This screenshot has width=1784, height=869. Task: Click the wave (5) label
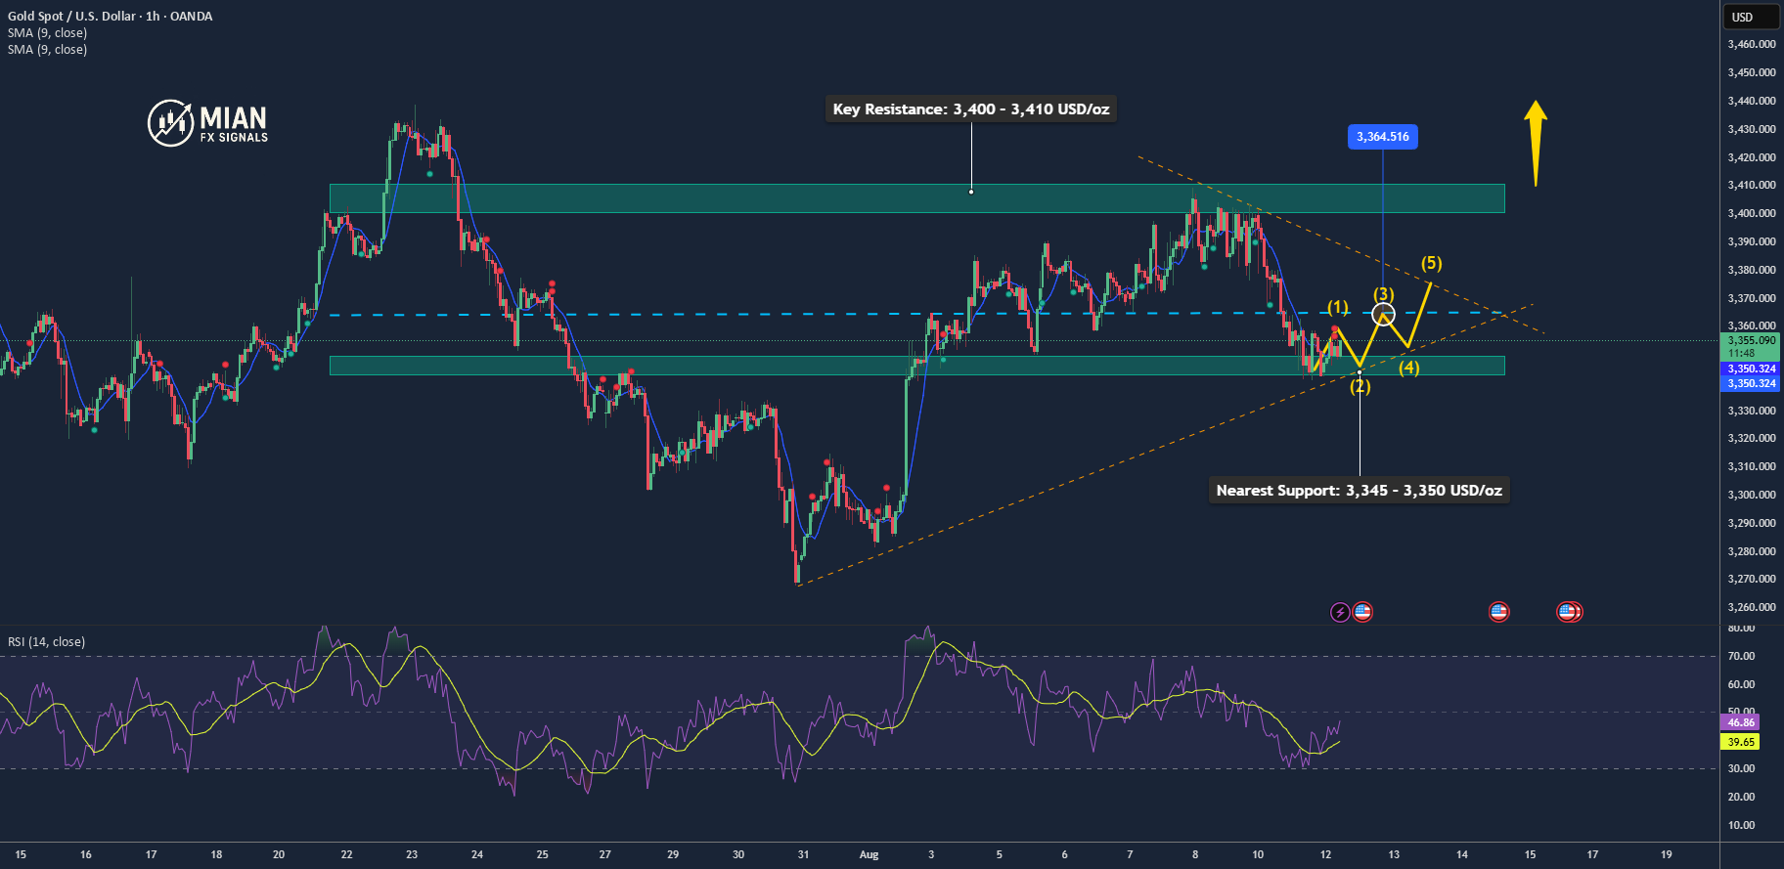click(x=1431, y=263)
